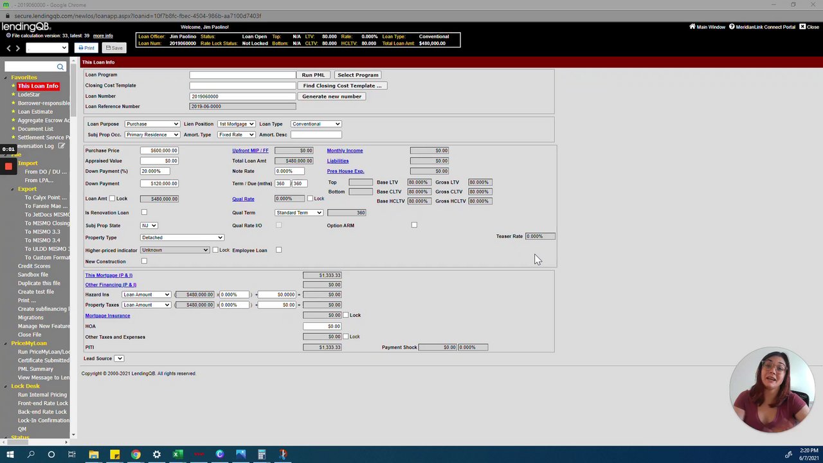Viewport: 823px width, 463px height.
Task: Open the Property Type dropdown
Action: pyautogui.click(x=182, y=238)
